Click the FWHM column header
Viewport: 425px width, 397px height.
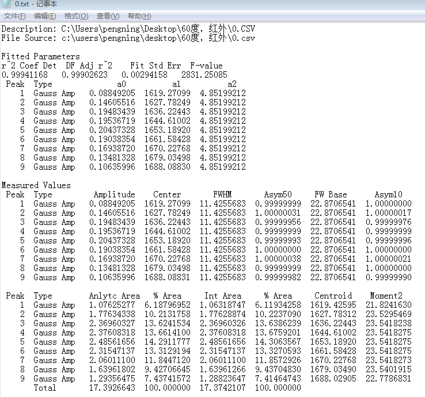[222, 194]
